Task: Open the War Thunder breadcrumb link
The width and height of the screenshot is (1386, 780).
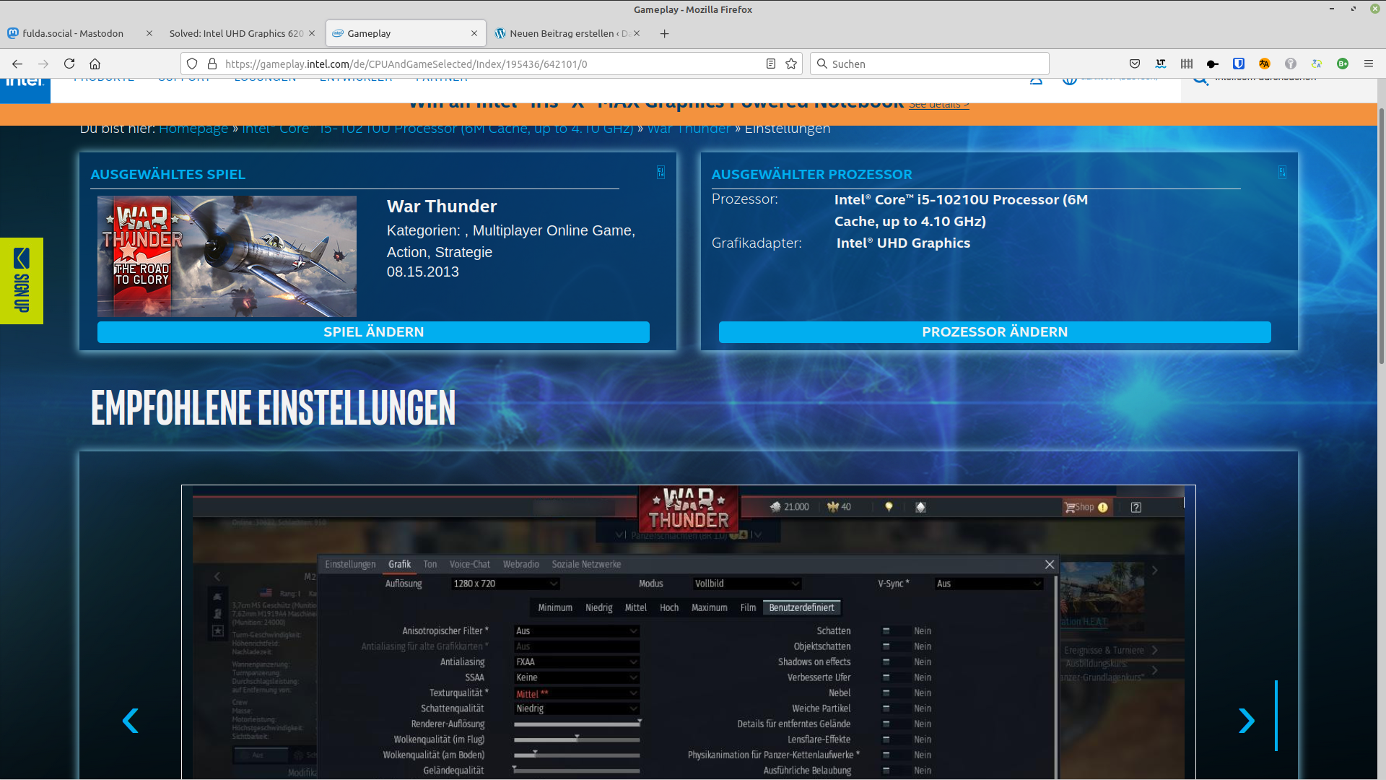Action: (689, 129)
